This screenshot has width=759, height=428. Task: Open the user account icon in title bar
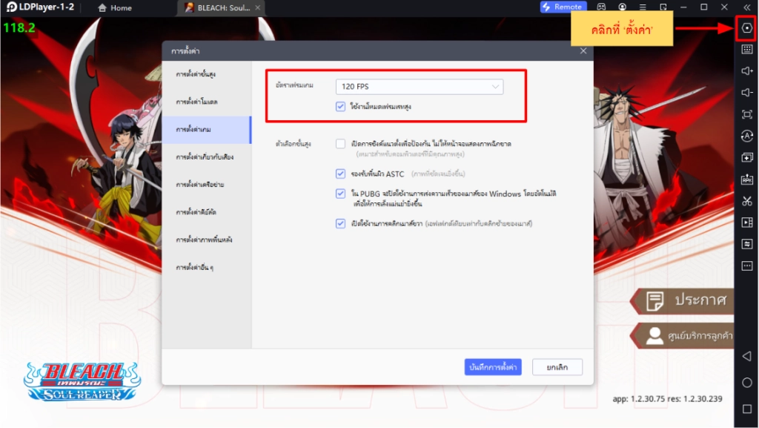coord(622,7)
